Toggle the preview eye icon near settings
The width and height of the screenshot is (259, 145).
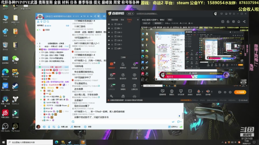(x=225, y=92)
